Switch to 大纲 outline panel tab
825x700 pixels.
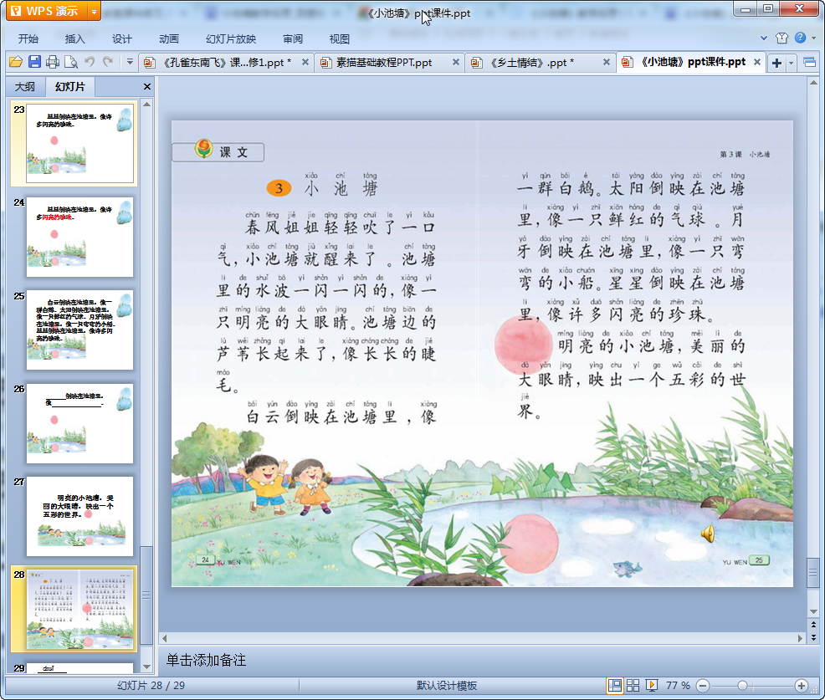pos(25,87)
